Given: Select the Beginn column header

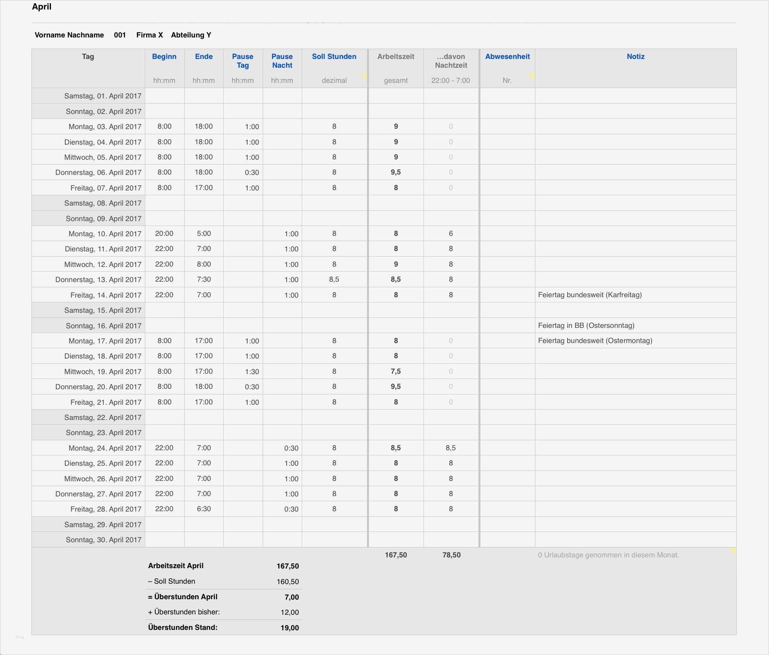Looking at the screenshot, I should 164,57.
